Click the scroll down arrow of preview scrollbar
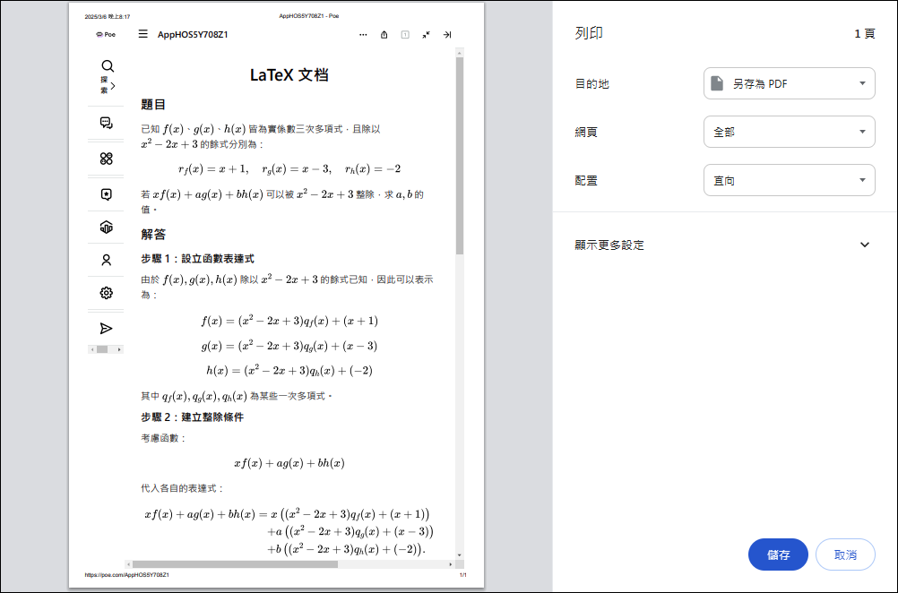 [460, 555]
